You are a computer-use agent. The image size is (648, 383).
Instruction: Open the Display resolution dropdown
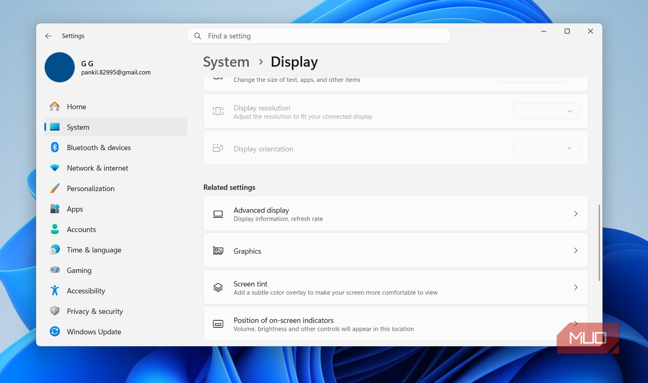click(x=546, y=111)
